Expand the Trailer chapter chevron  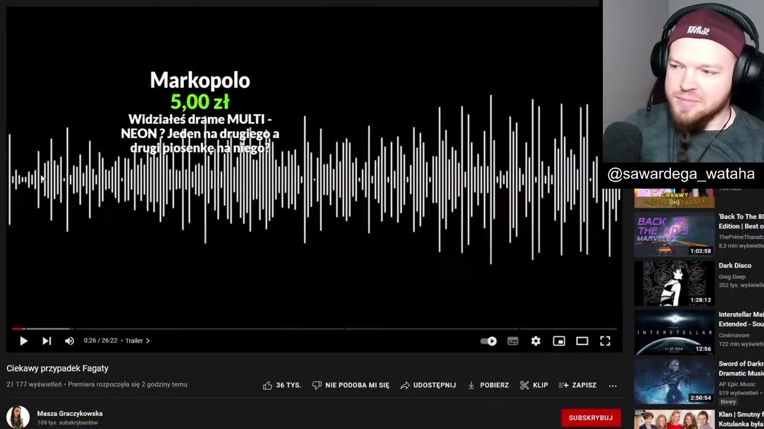[147, 341]
